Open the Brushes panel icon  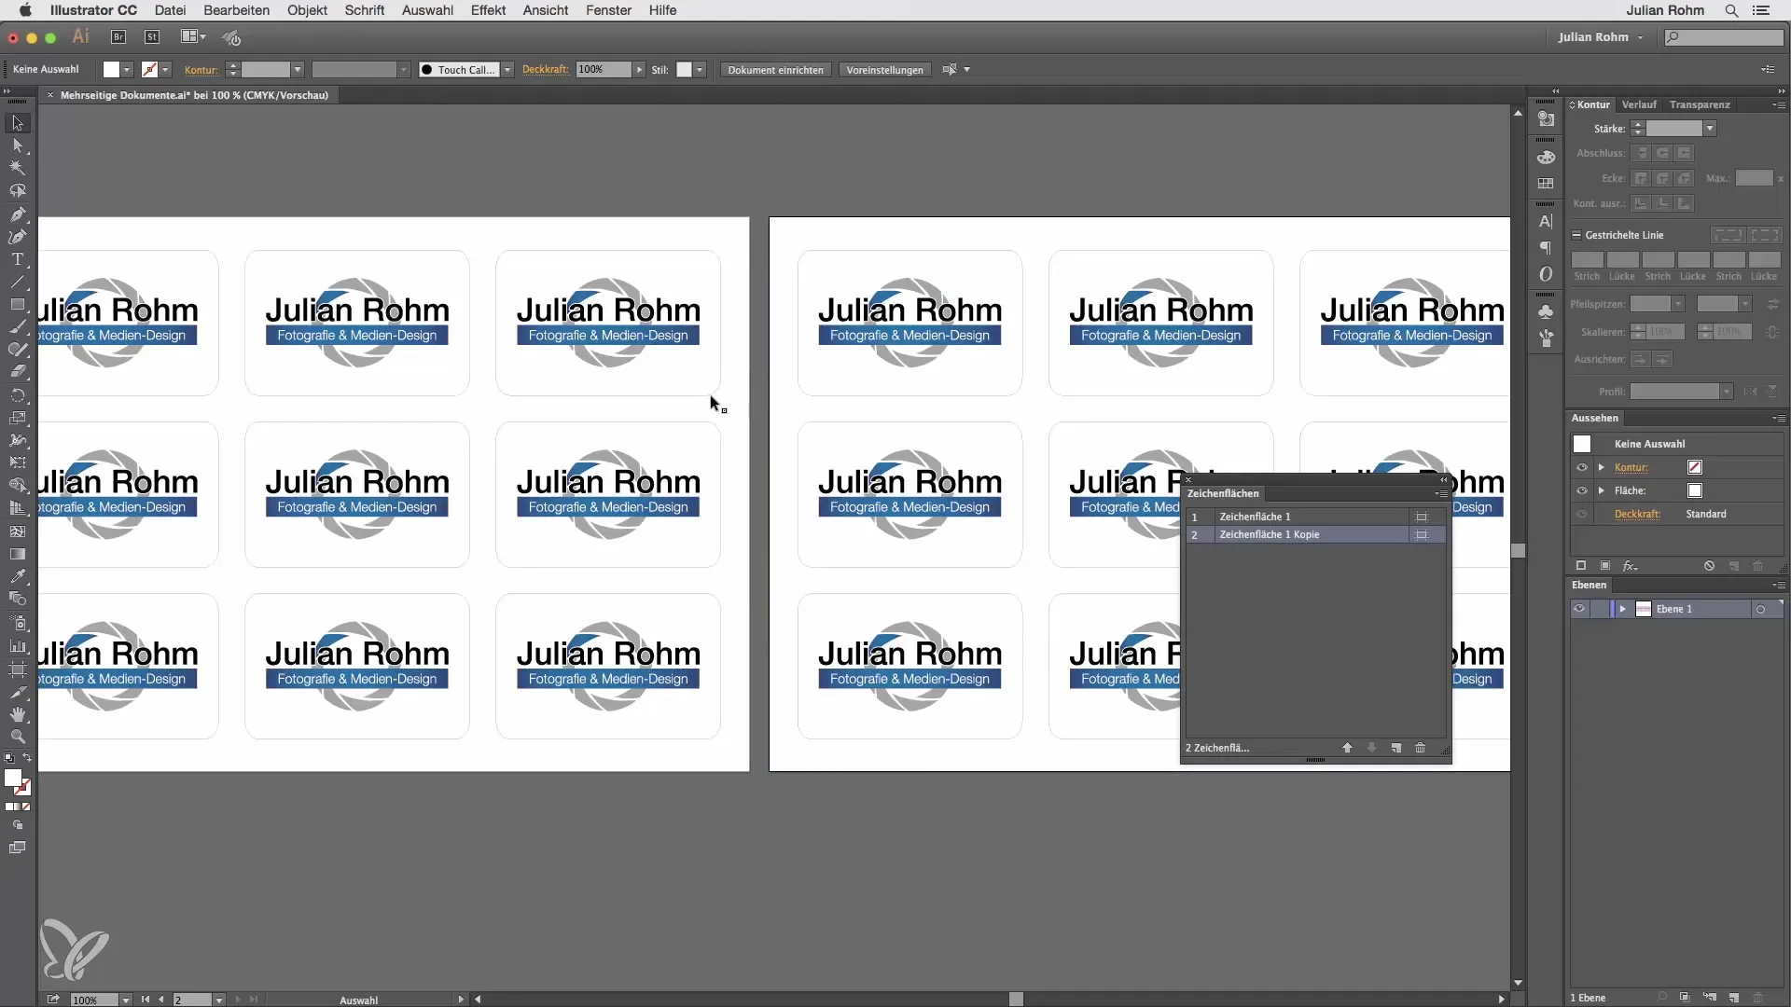[1546, 338]
